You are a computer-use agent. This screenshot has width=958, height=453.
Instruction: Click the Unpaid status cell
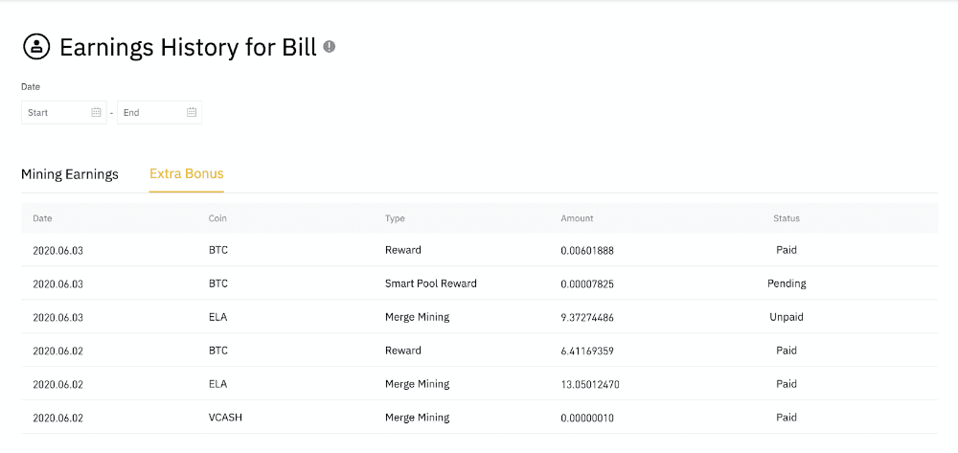[x=787, y=317]
